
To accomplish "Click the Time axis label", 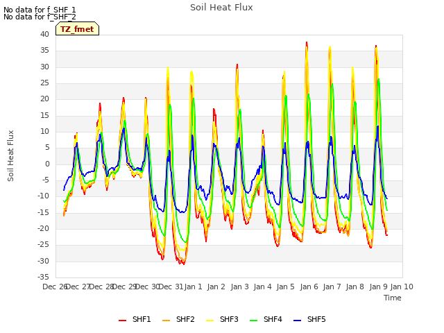I will 393,298.
